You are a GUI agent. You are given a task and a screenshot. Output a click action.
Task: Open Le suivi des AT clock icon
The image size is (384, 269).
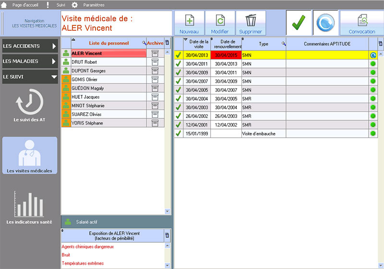tap(30, 102)
